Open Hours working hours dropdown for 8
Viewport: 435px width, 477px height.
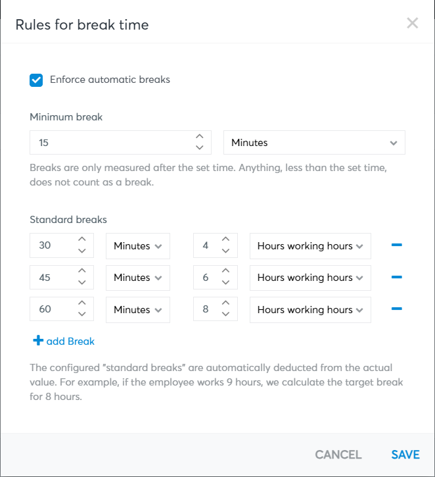(310, 310)
